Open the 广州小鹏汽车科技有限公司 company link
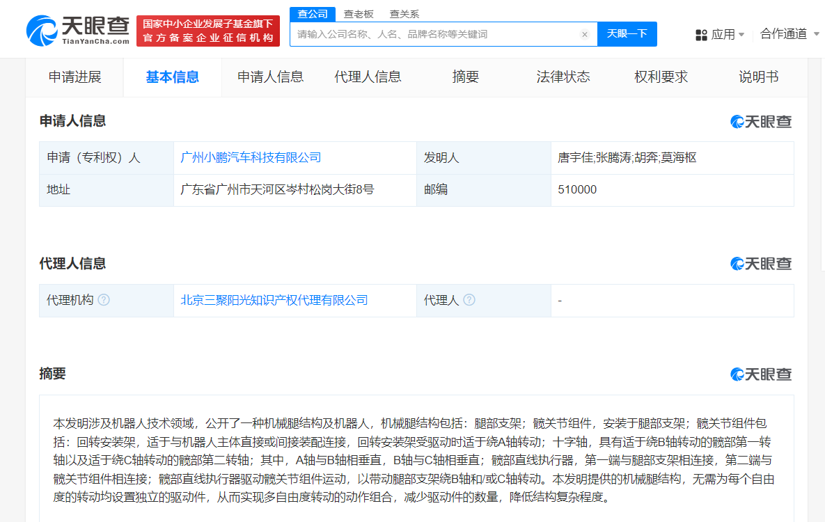This screenshot has height=522, width=825. (x=250, y=157)
